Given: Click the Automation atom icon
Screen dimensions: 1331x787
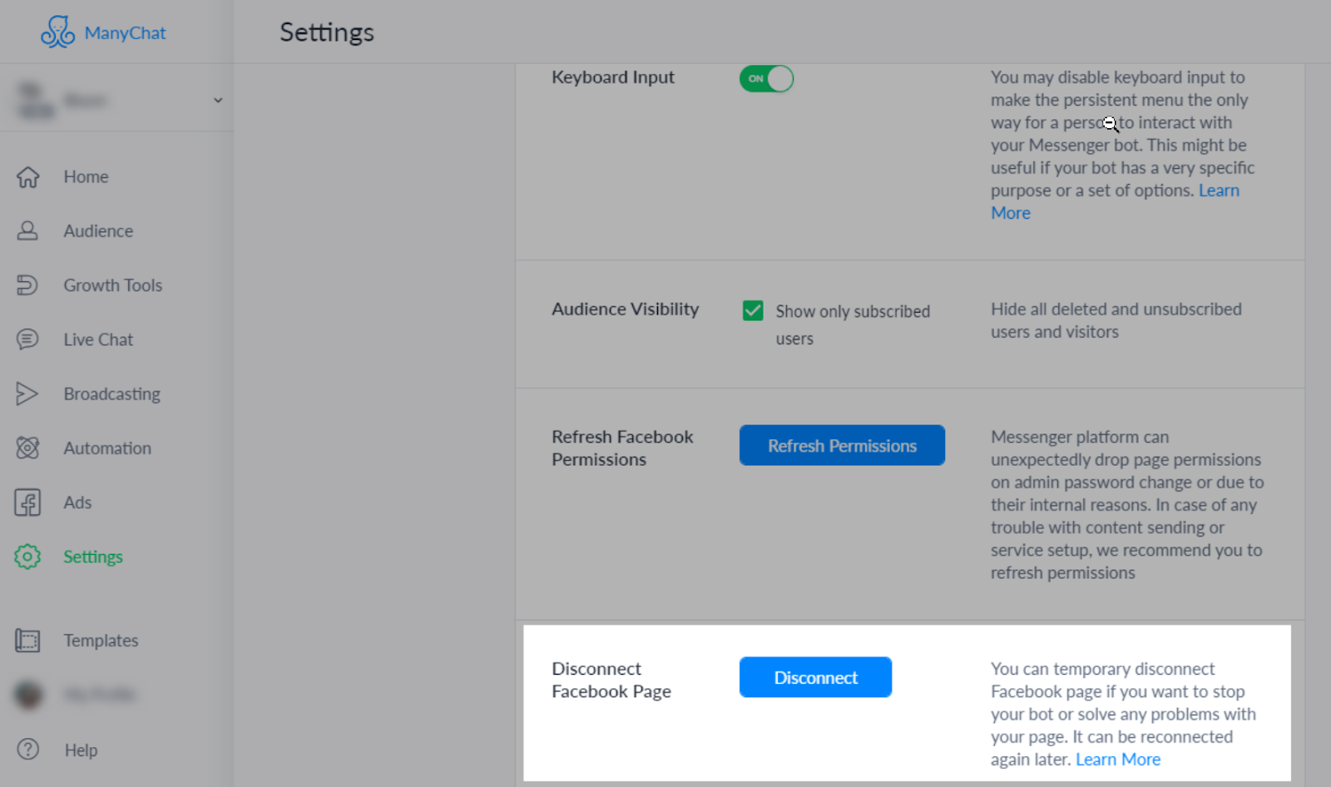Looking at the screenshot, I should (x=27, y=448).
